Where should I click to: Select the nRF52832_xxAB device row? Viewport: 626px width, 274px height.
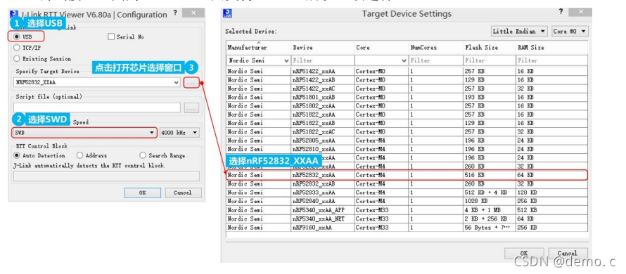tap(407, 184)
